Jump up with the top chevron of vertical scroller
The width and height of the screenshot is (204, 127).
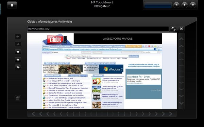(182, 39)
